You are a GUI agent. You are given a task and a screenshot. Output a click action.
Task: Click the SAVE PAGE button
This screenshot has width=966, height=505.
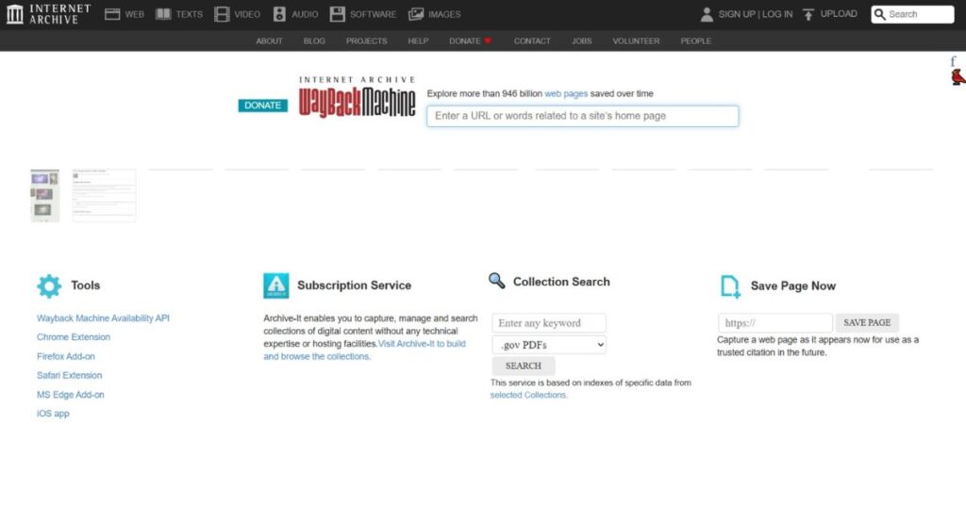click(x=867, y=322)
